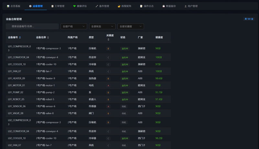259x149 pixels.
Task: Click 待机 status of L02_CONVEYOR_04
Action: [x=124, y=131]
